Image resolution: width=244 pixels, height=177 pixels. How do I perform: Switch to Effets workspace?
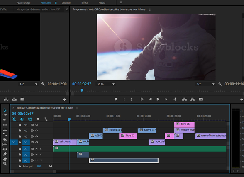pyautogui.click(x=85, y=3)
